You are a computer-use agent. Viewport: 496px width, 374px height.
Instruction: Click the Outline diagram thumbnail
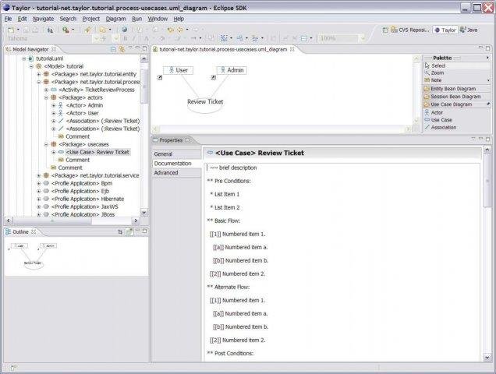(x=33, y=256)
